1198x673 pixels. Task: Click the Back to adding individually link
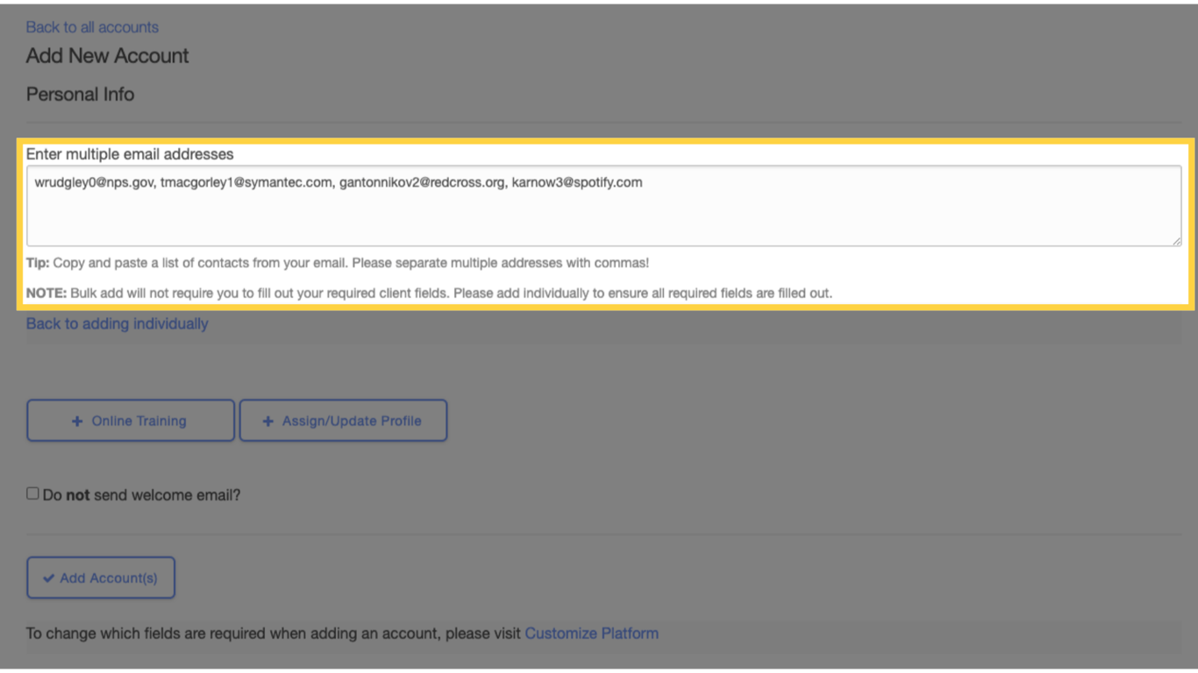[117, 323]
